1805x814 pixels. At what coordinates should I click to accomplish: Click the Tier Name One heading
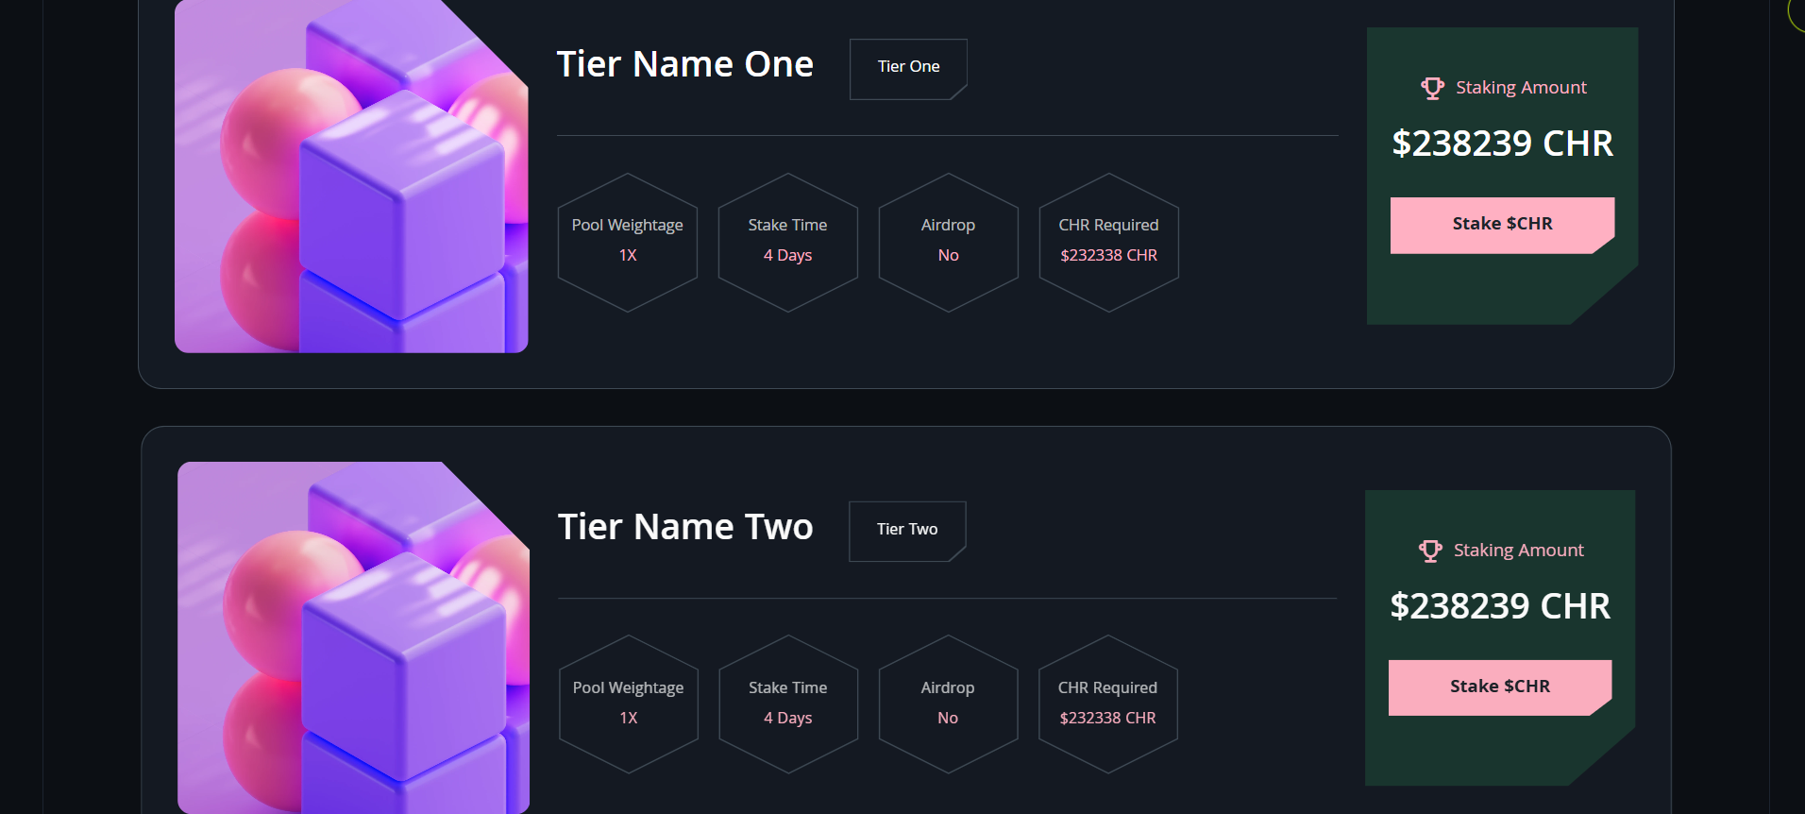[684, 64]
